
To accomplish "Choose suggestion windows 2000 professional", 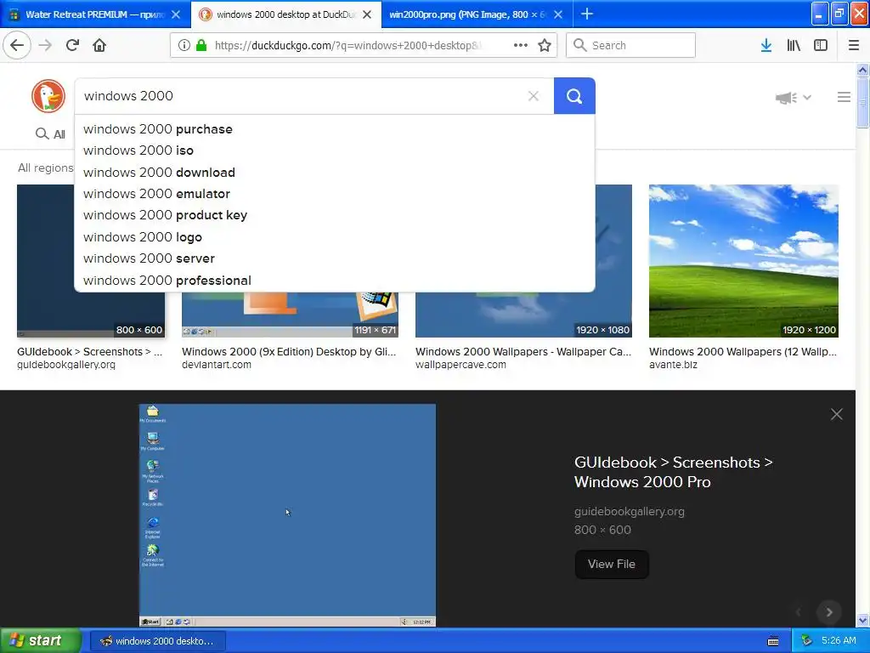I will (x=335, y=281).
